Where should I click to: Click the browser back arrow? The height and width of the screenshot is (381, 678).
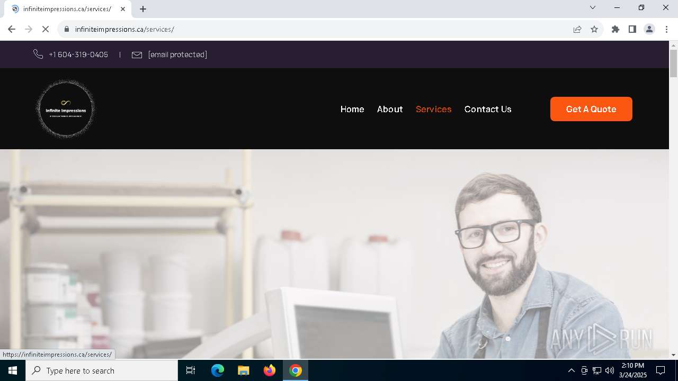pyautogui.click(x=12, y=29)
